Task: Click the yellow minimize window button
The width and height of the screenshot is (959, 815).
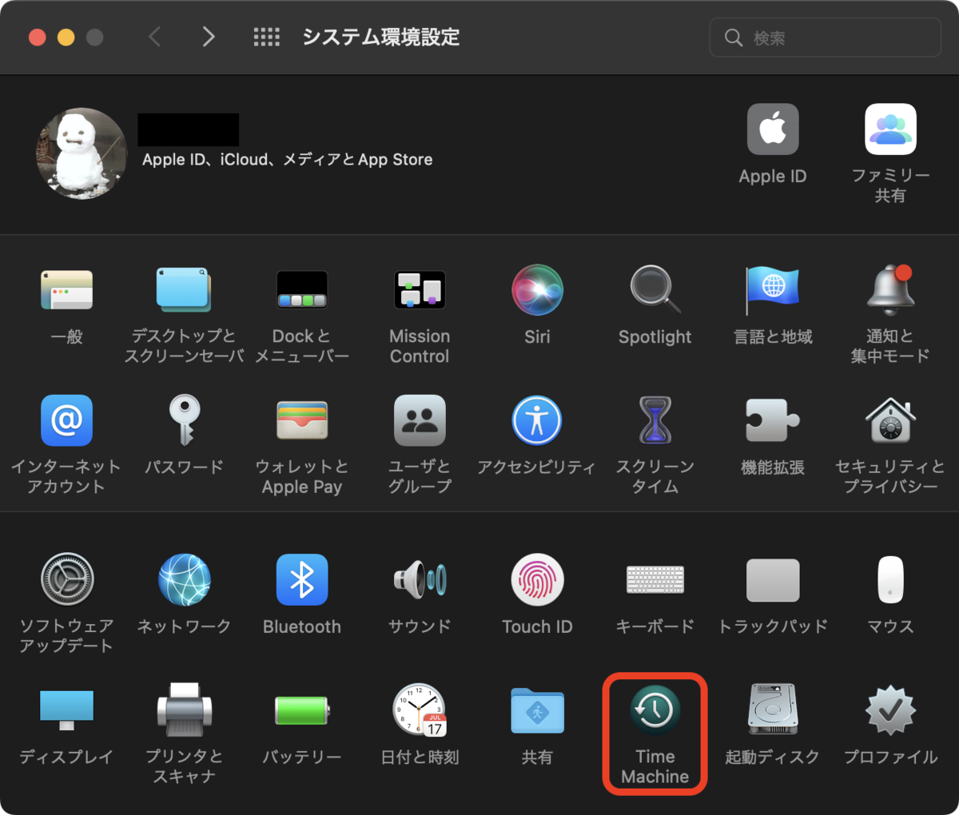Action: click(66, 38)
